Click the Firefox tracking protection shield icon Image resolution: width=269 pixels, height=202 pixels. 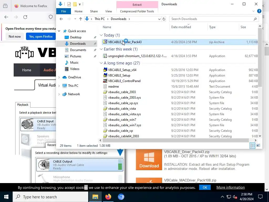tap(51, 17)
